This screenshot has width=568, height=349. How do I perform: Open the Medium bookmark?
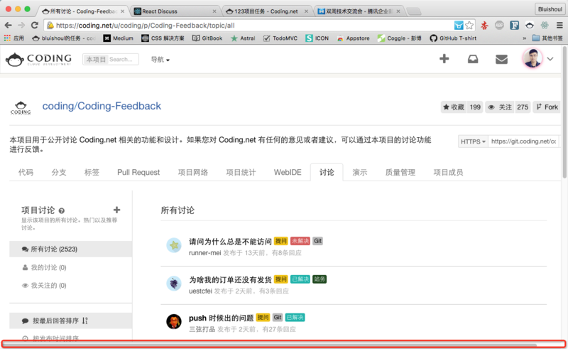point(119,38)
